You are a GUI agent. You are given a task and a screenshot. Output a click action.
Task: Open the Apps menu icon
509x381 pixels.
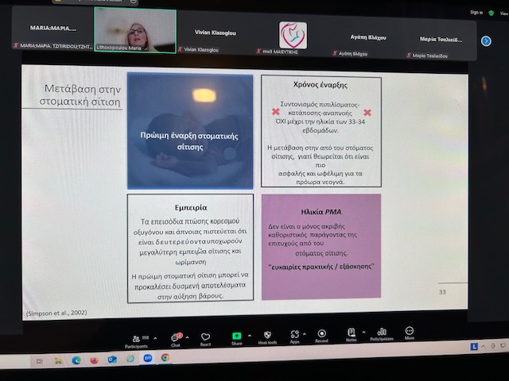[x=294, y=336]
